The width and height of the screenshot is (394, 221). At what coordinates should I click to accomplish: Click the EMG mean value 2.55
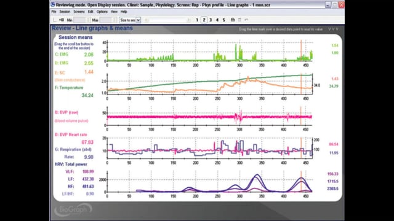tap(89, 63)
